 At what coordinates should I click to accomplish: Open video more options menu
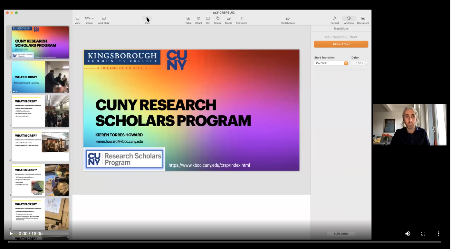click(x=438, y=234)
